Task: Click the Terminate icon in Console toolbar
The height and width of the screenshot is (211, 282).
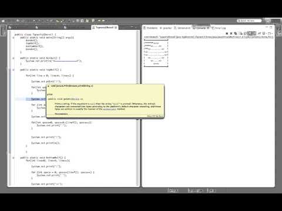Action: [x=227, y=33]
